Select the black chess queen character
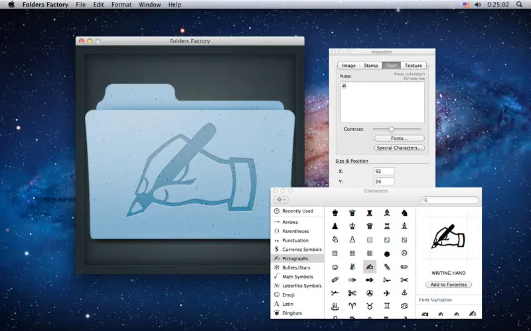The height and width of the screenshot is (331, 531). [352, 213]
